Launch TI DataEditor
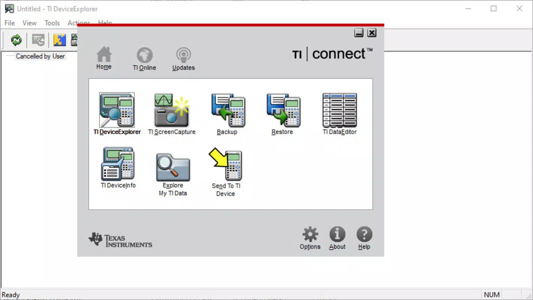The height and width of the screenshot is (300, 533). 340,114
